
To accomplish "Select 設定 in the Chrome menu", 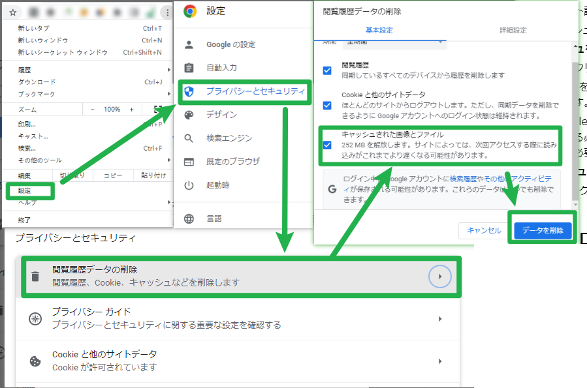I will click(x=24, y=191).
